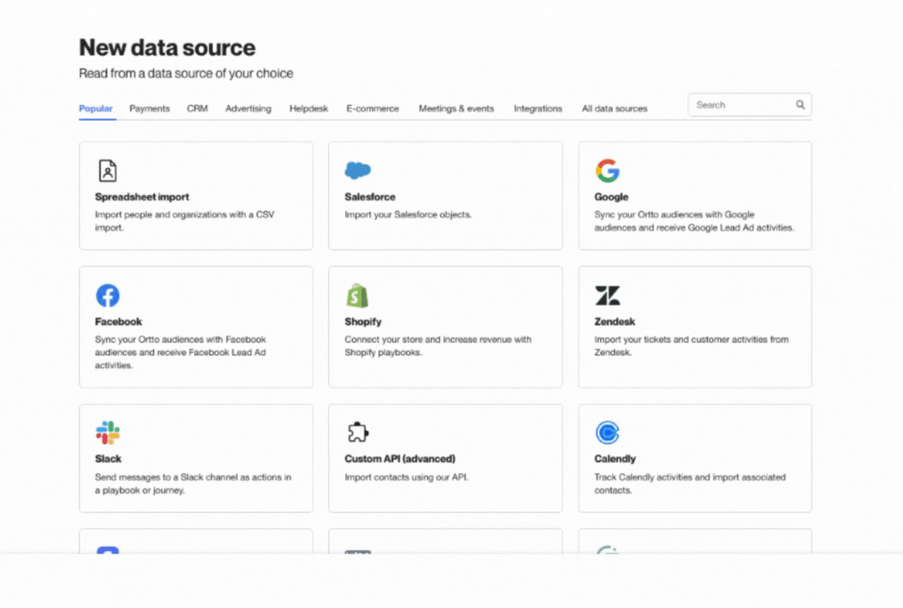The width and height of the screenshot is (903, 608).
Task: Go to the Advertising tab
Action: [248, 108]
